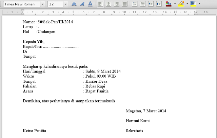The height and width of the screenshot is (138, 217).
Task: Expand the font name dropdown list
Action: point(43,4)
